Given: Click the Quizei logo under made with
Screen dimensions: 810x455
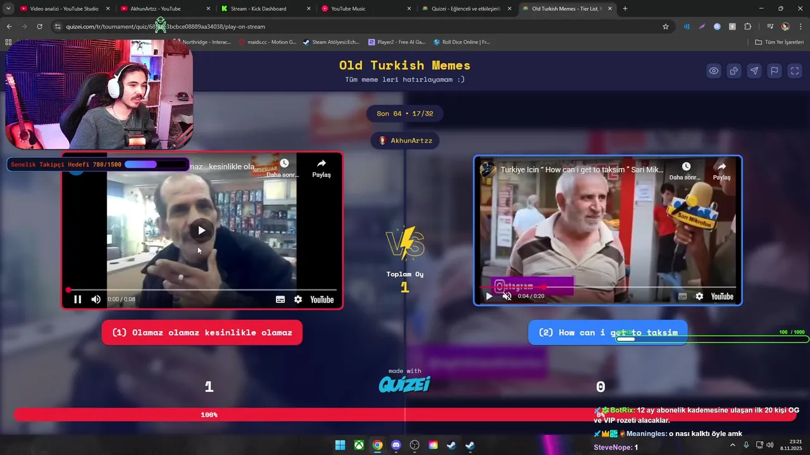Looking at the screenshot, I should 405,384.
